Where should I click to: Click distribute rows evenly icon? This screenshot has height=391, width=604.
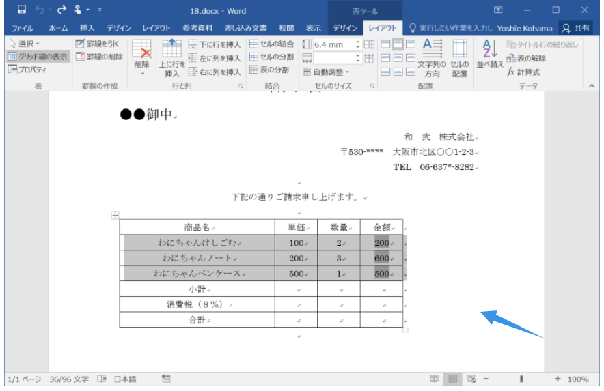coord(369,44)
